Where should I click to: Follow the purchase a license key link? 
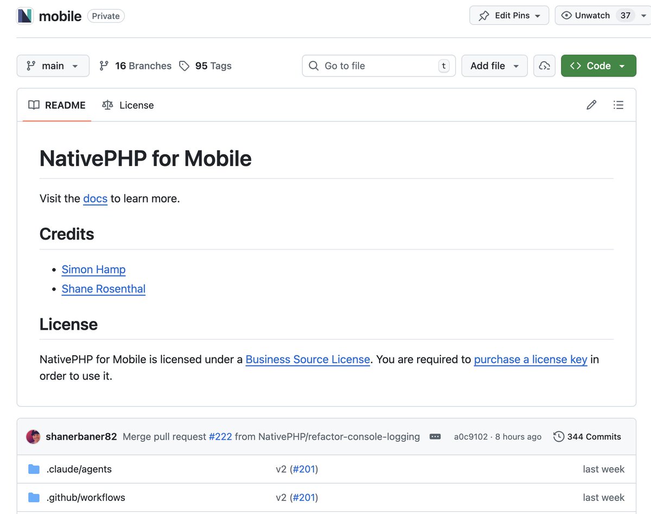pyautogui.click(x=531, y=359)
